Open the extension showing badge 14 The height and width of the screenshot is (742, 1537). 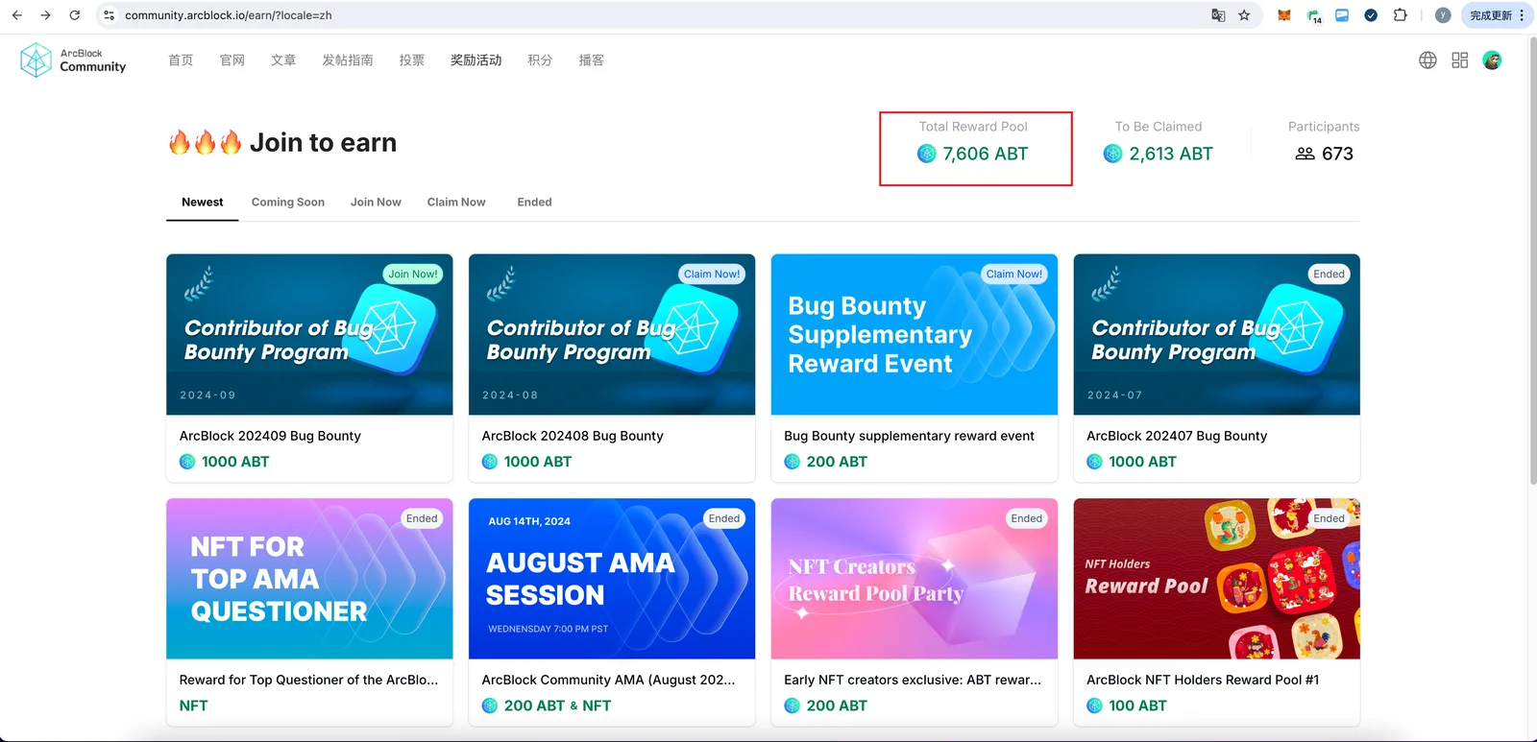(1314, 15)
